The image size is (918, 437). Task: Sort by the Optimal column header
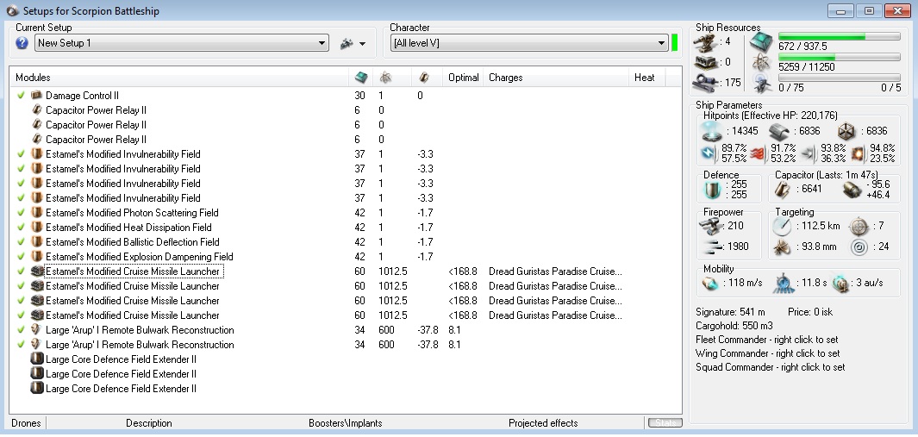pyautogui.click(x=463, y=78)
